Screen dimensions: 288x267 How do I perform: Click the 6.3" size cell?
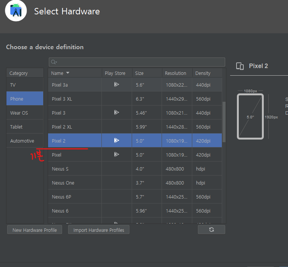coord(147,99)
